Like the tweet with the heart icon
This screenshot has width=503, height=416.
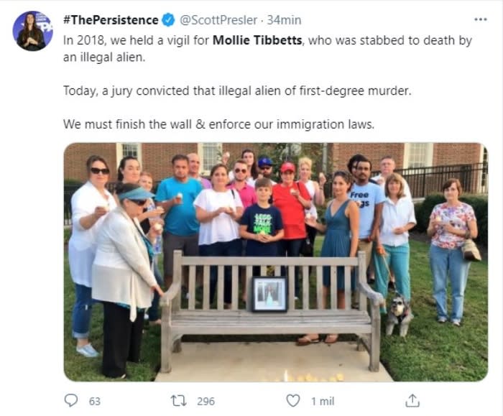293,401
